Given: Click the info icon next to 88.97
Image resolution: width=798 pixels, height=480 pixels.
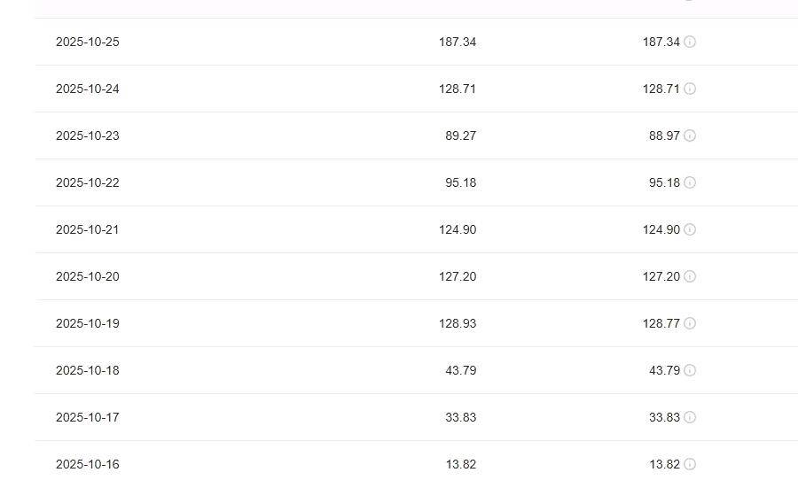Looking at the screenshot, I should [x=690, y=135].
